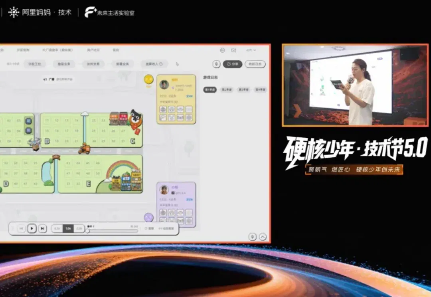
Task: Click the drag handle at the replay bar's left end
Action: pyautogui.click(x=13, y=228)
